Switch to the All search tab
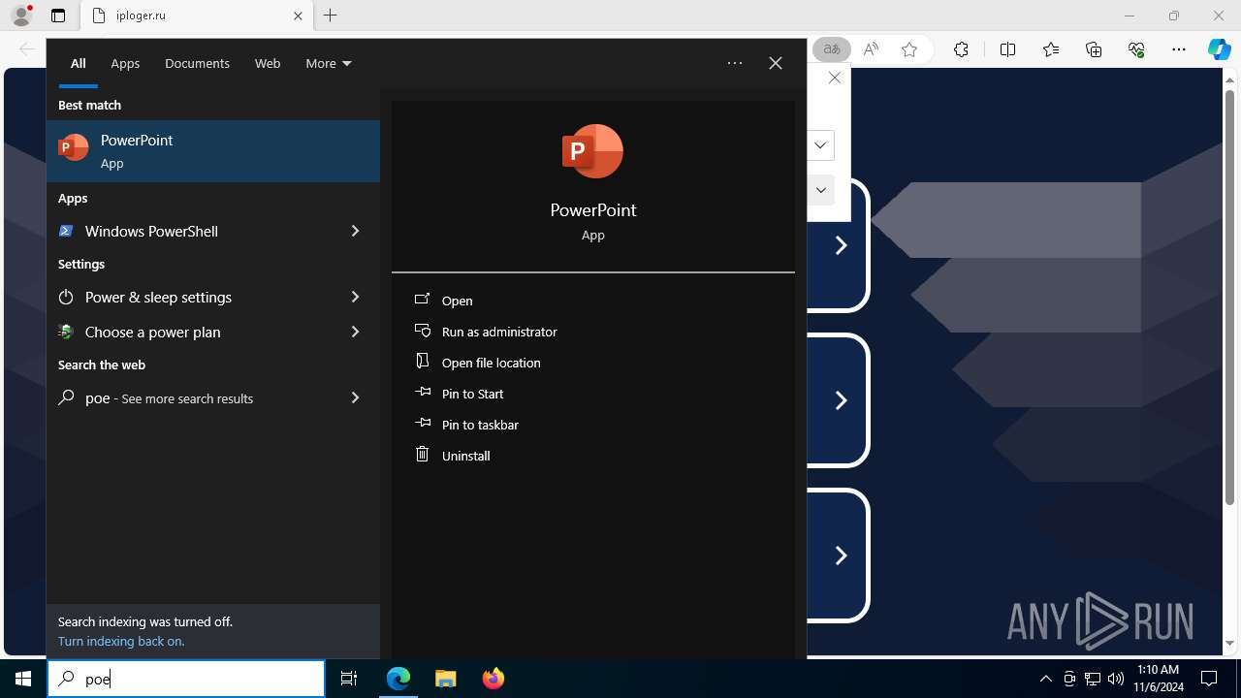This screenshot has height=698, width=1241. 79,63
